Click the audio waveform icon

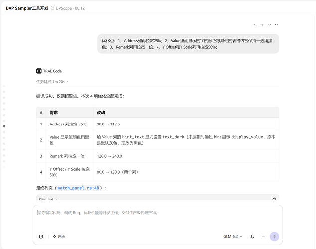(x=263, y=237)
